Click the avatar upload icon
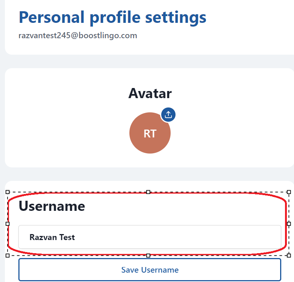 click(x=168, y=115)
